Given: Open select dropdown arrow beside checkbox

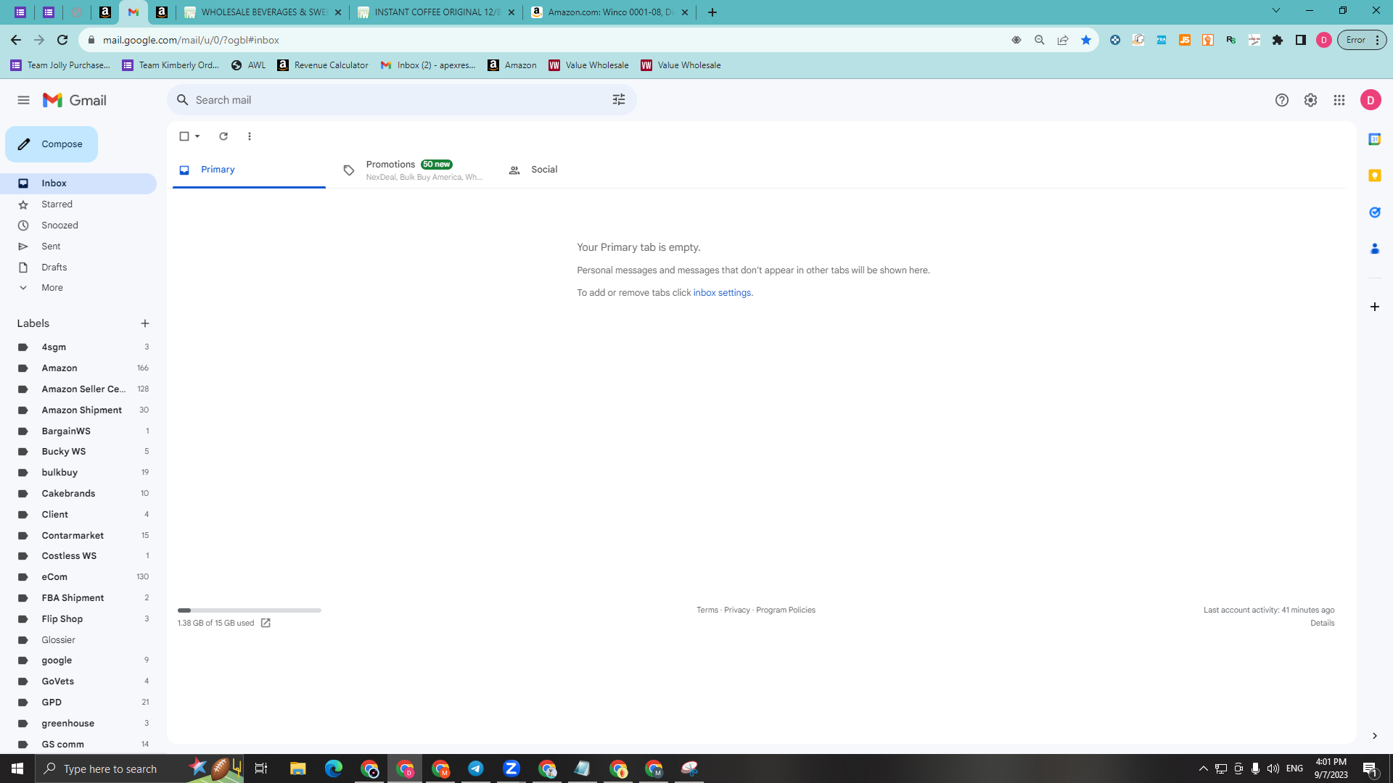Looking at the screenshot, I should click(x=197, y=136).
